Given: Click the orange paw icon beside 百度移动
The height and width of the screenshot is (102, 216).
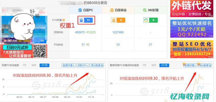Looking at the screenshot, I should tap(112, 10).
